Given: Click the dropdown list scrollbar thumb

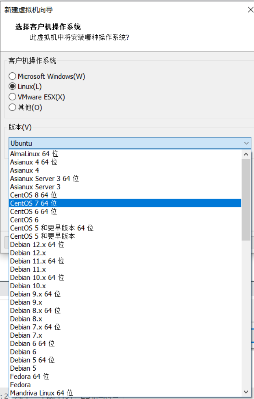Looking at the screenshot, I should pyautogui.click(x=246, y=199).
